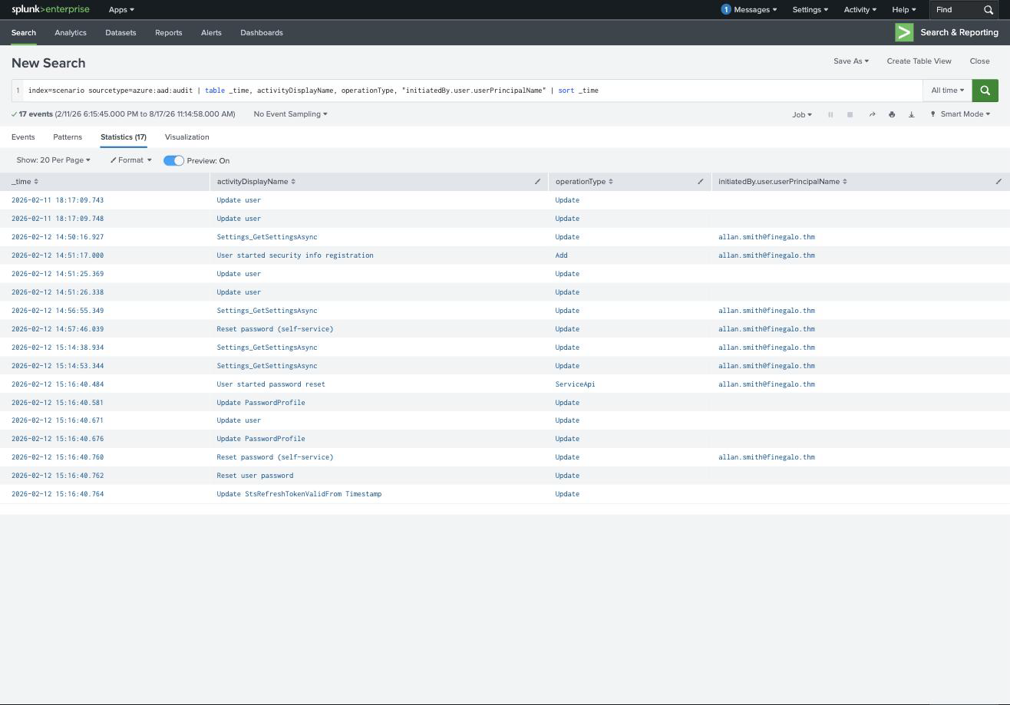The height and width of the screenshot is (705, 1010).
Task: Go to the Dashboards nav item
Action: (262, 33)
